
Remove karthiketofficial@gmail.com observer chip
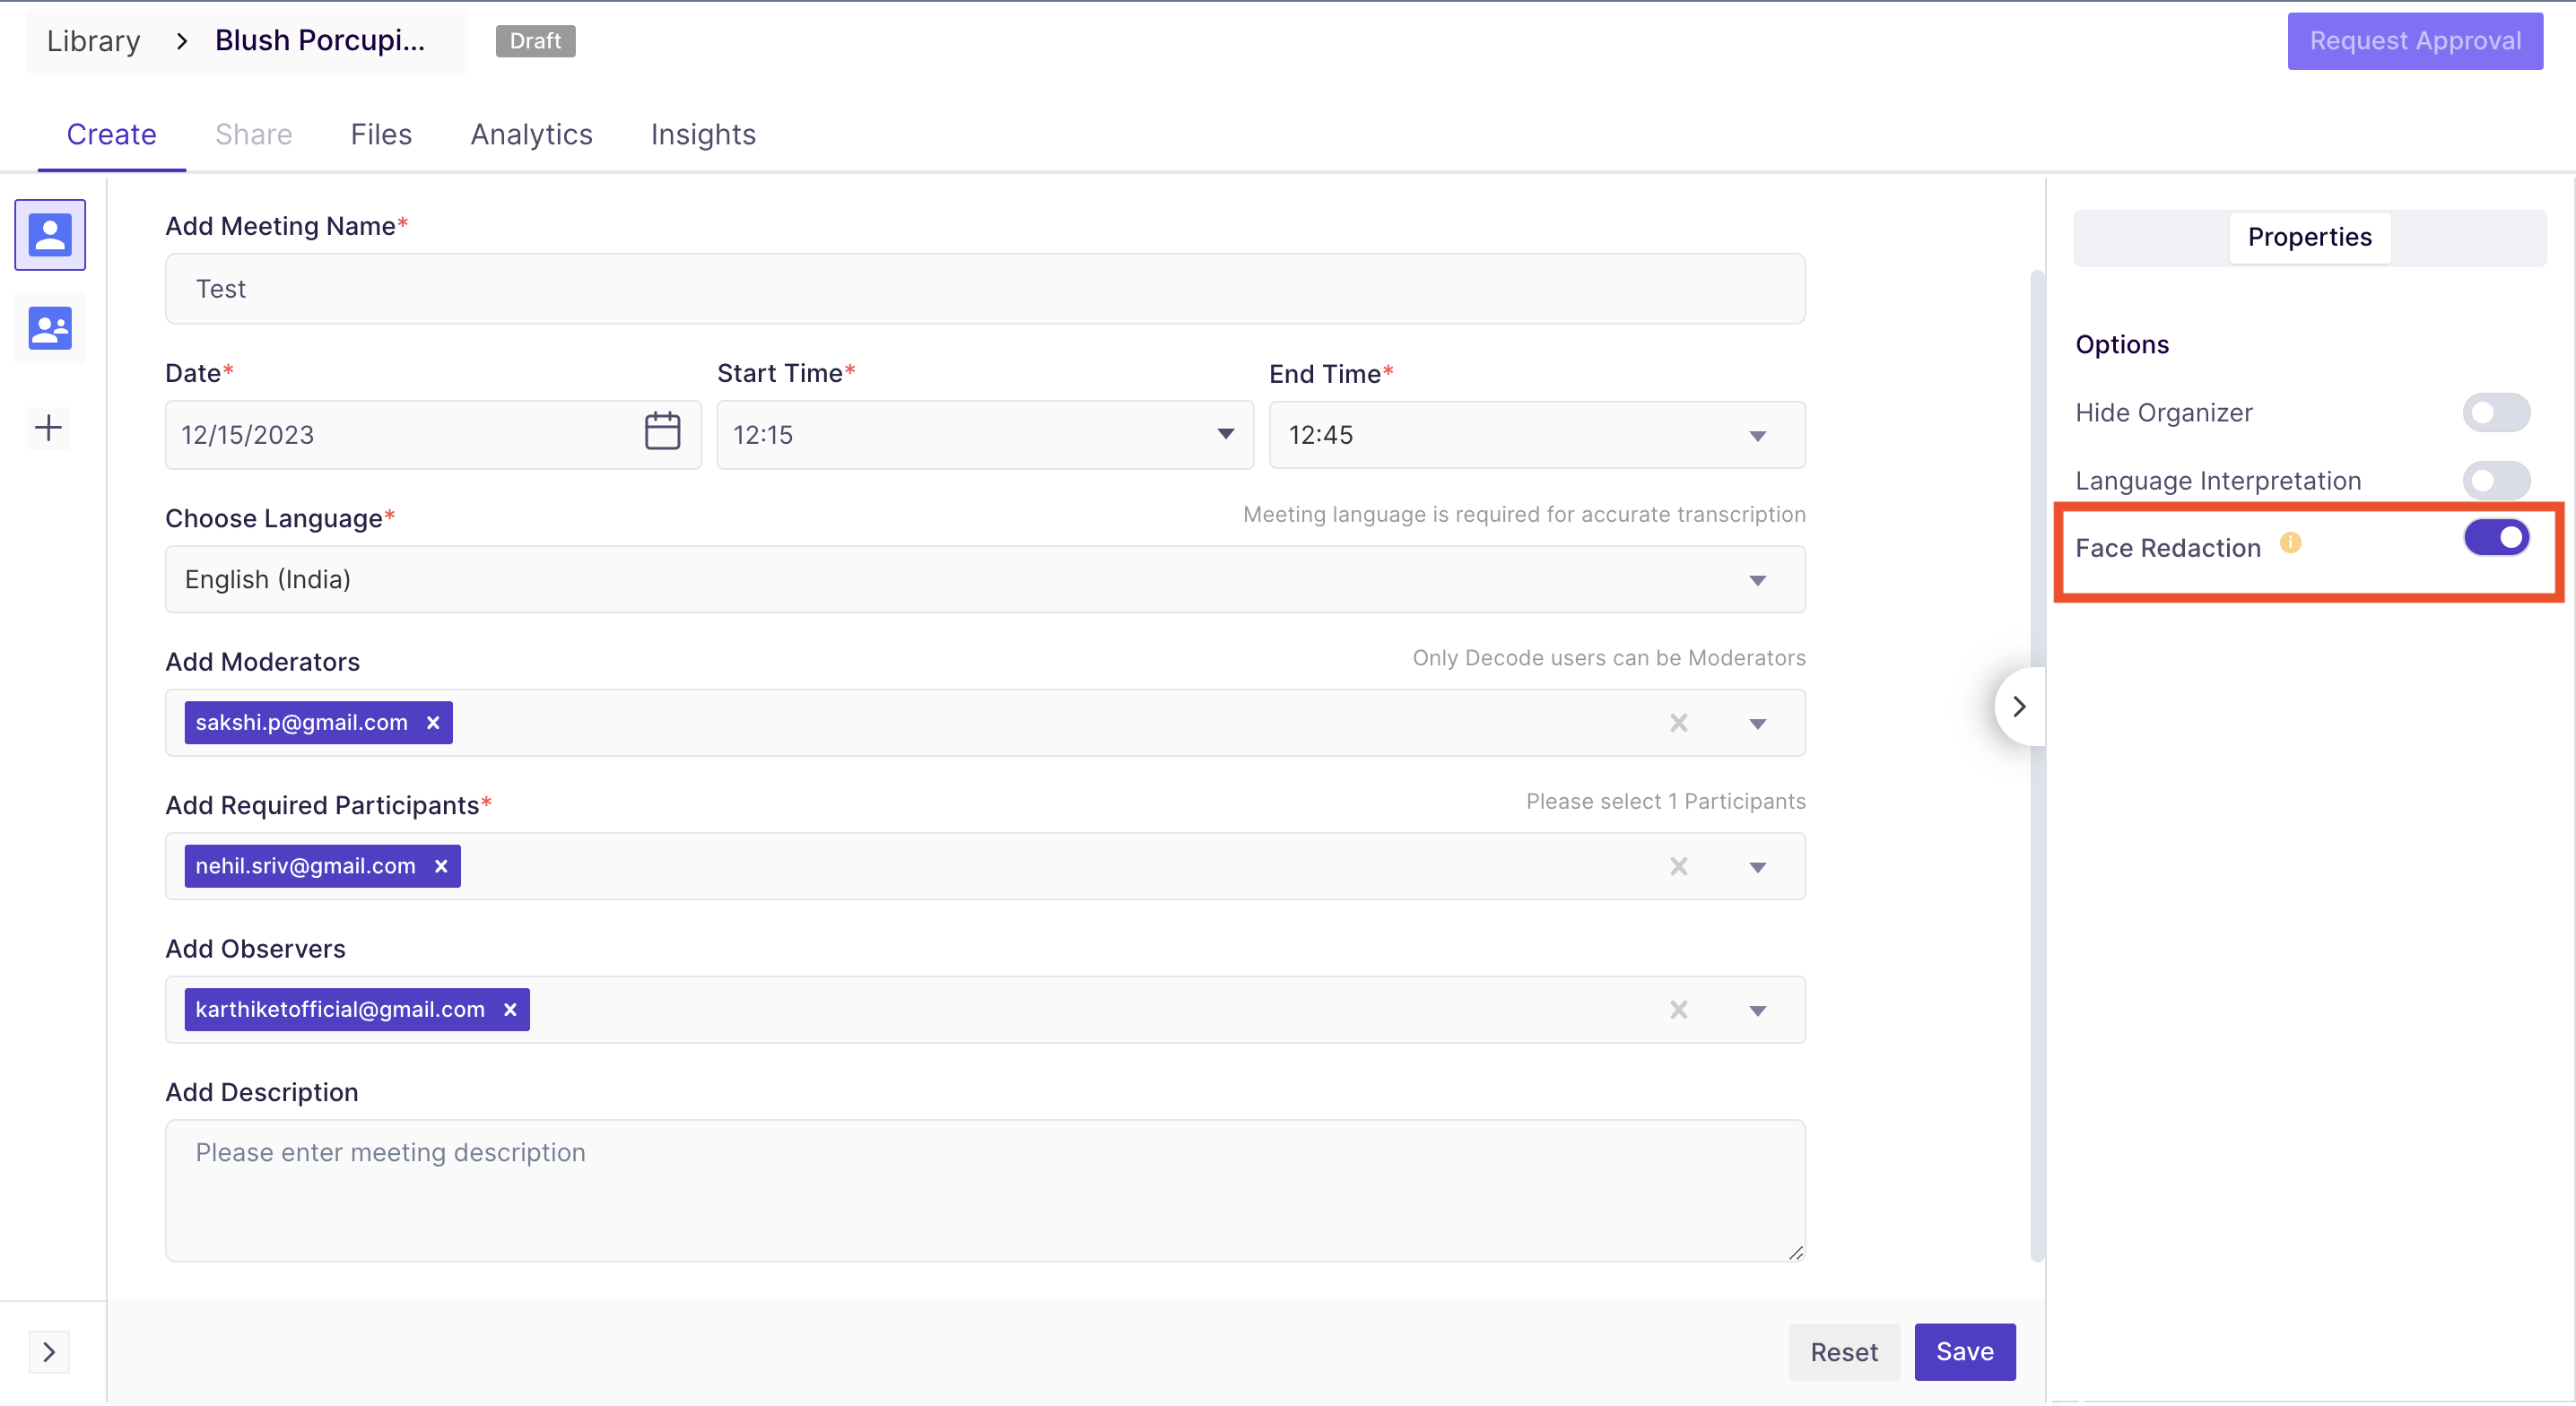[510, 1010]
